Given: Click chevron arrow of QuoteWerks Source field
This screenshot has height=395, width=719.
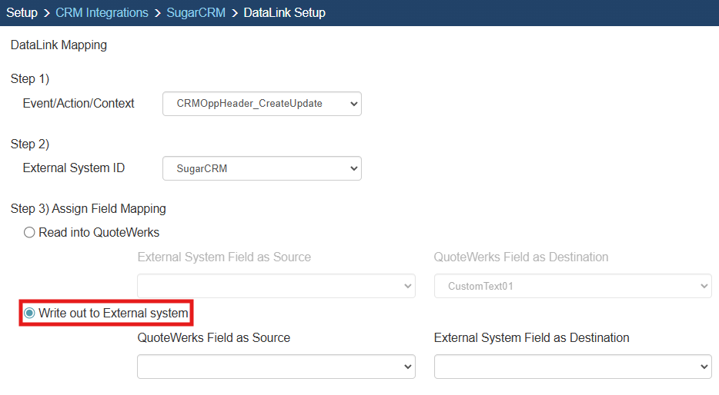Looking at the screenshot, I should click(407, 367).
